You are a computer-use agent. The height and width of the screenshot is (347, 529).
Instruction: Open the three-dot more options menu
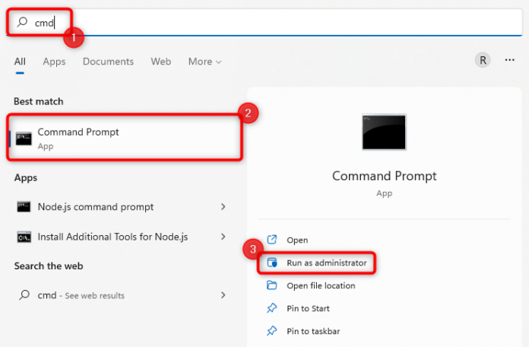510,60
